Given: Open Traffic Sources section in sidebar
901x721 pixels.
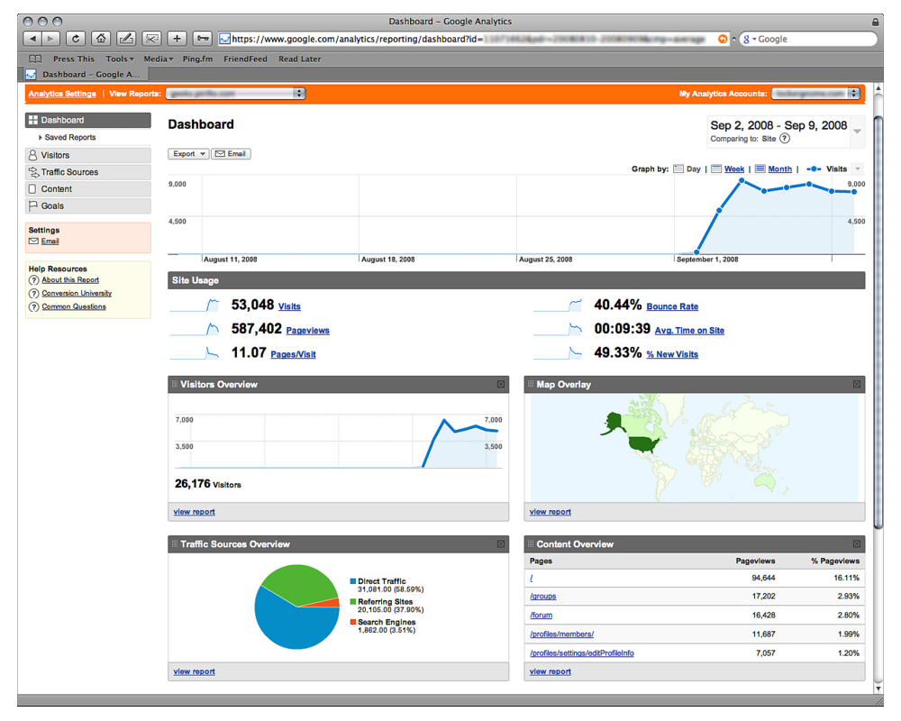Looking at the screenshot, I should pyautogui.click(x=88, y=172).
